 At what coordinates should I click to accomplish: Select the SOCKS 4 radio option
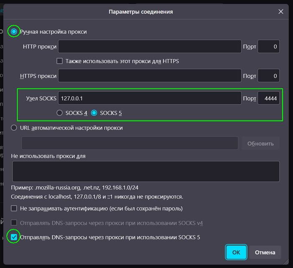[60, 113]
